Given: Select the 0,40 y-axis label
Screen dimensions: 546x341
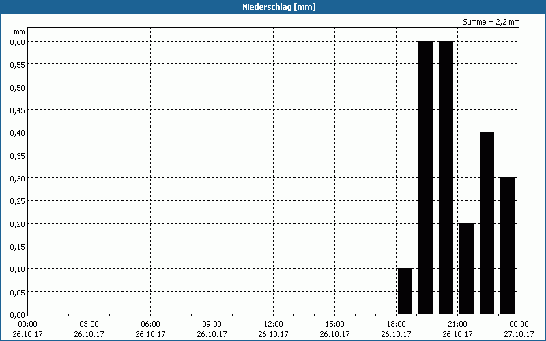Looking at the screenshot, I should tap(17, 133).
